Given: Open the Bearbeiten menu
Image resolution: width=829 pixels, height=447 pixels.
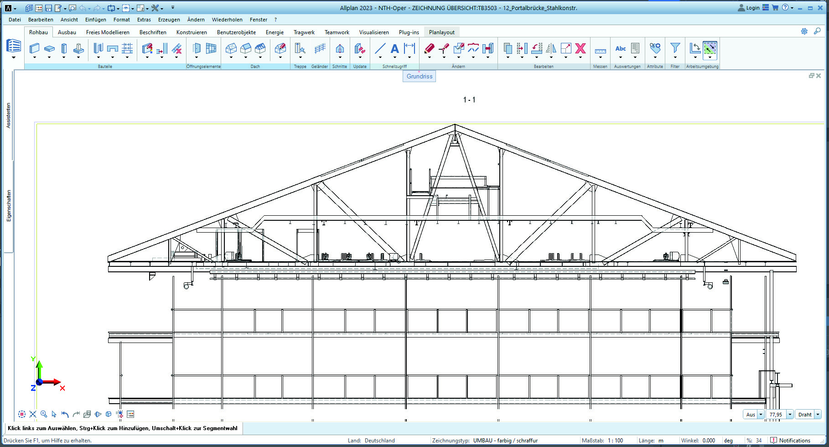Looking at the screenshot, I should point(41,20).
